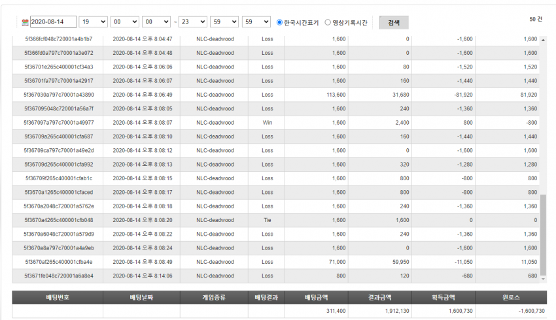The image size is (556, 320).
Task: Click the vertical scrollbar thumb of the table
Action: [543, 234]
